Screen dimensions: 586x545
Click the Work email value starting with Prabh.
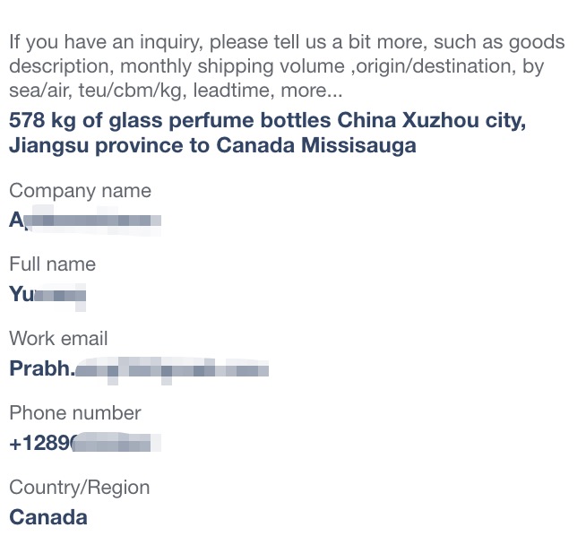point(139,368)
